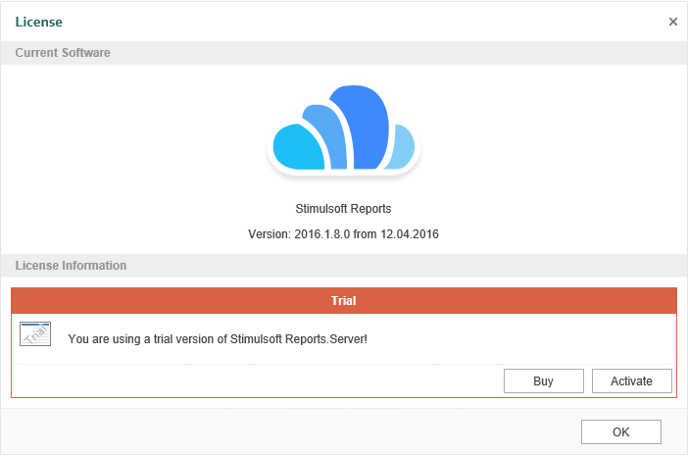Select the version 2016.1.8.0 text line
688x456 pixels.
pos(344,234)
